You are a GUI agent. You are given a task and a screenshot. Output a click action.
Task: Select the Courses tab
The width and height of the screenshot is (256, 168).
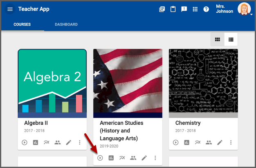[22, 25]
